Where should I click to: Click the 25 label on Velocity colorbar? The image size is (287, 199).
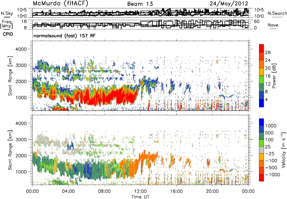[268, 147]
